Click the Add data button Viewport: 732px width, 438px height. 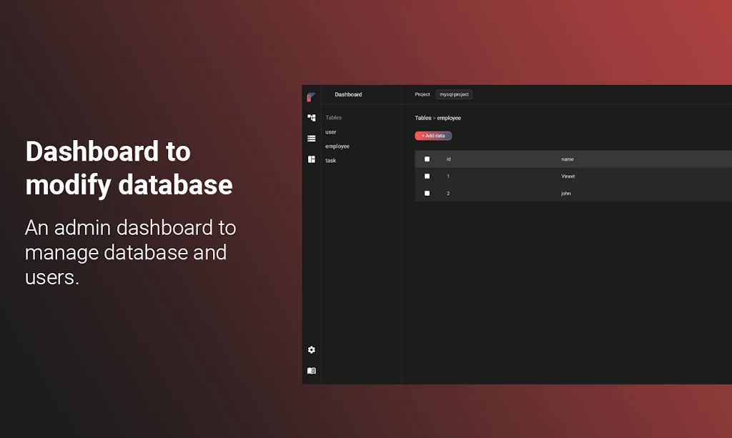pos(433,136)
